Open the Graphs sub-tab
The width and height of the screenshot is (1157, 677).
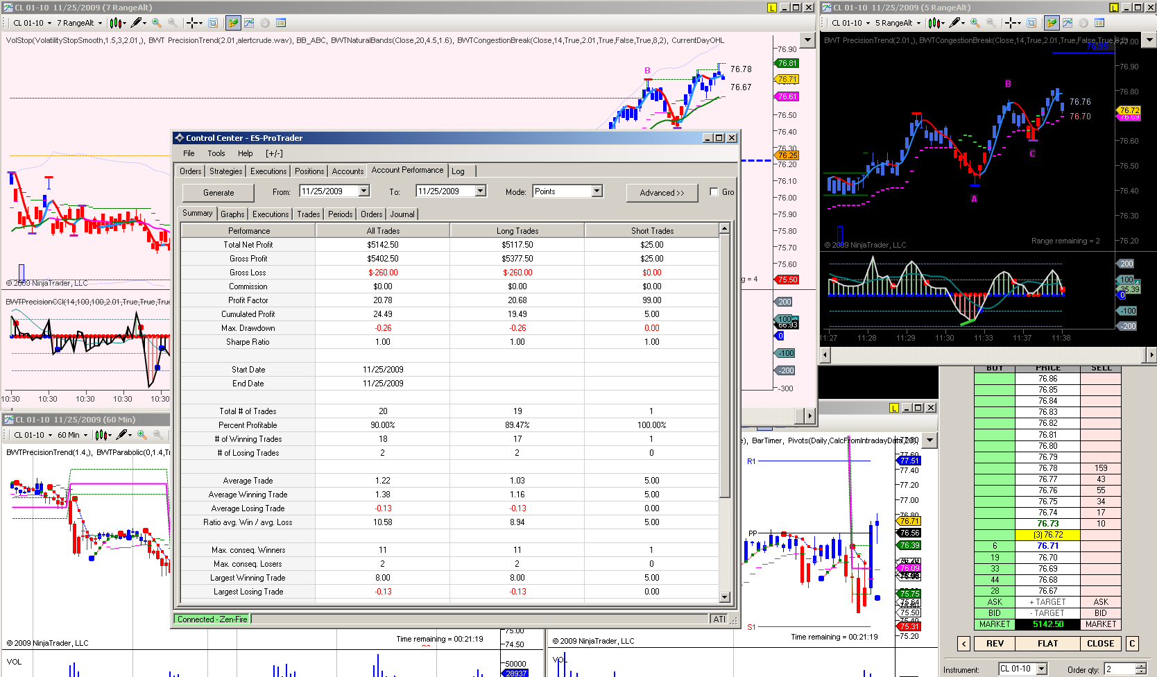tap(232, 214)
